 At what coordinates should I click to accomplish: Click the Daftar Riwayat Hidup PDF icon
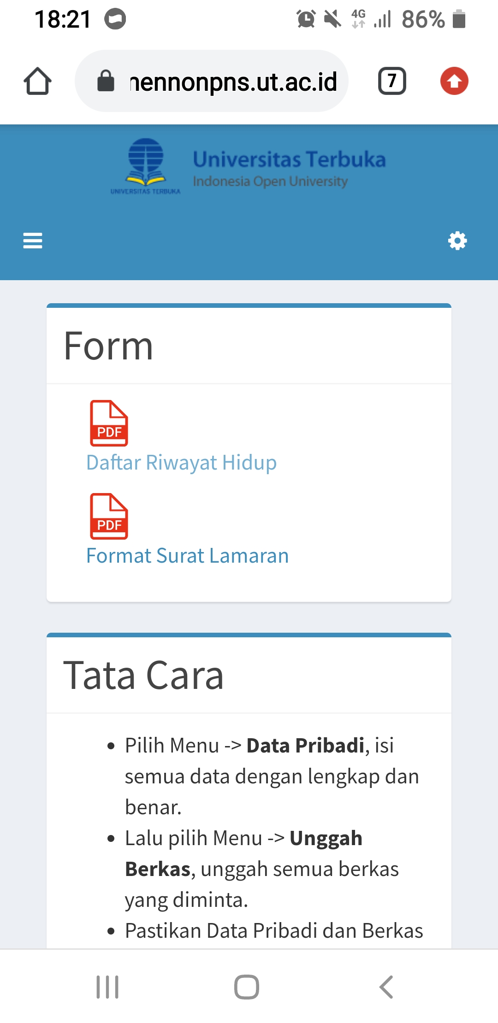(x=109, y=423)
